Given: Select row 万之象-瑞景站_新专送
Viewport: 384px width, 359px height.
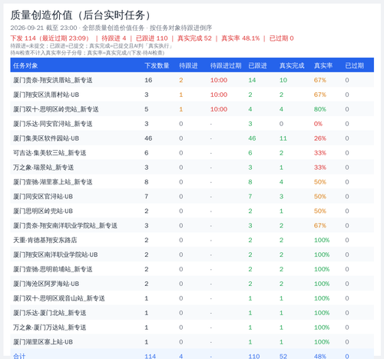Looking at the screenshot, I should (192, 168).
